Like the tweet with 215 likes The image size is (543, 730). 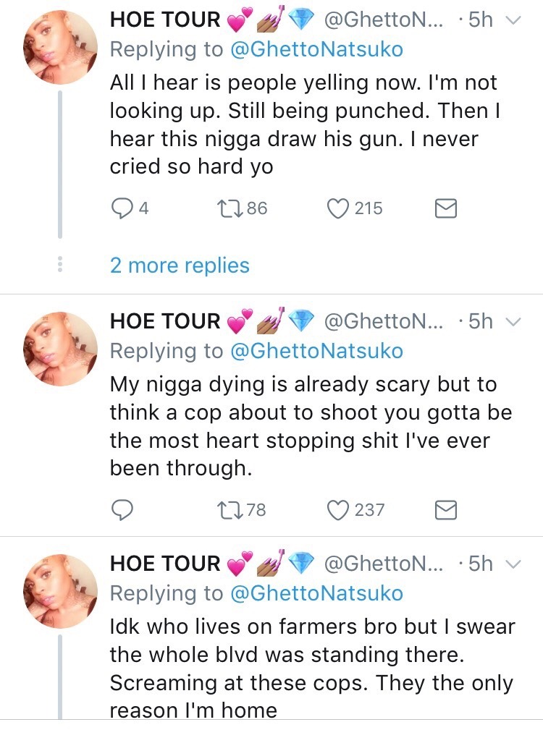pos(337,209)
